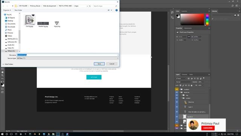Viewport: 241px width, 136px height.
Task: Click the Photoshop icon in taskbar
Action: click(58, 134)
